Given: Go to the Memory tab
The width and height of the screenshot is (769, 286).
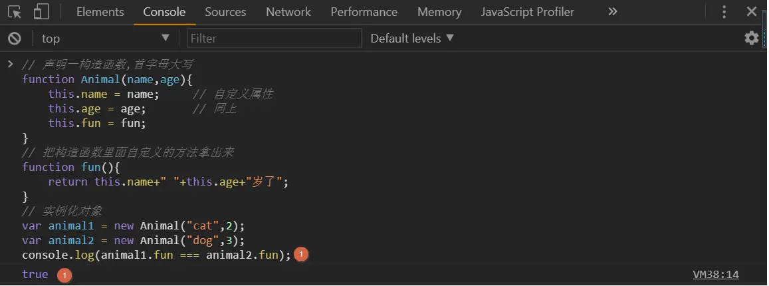Looking at the screenshot, I should click(439, 12).
